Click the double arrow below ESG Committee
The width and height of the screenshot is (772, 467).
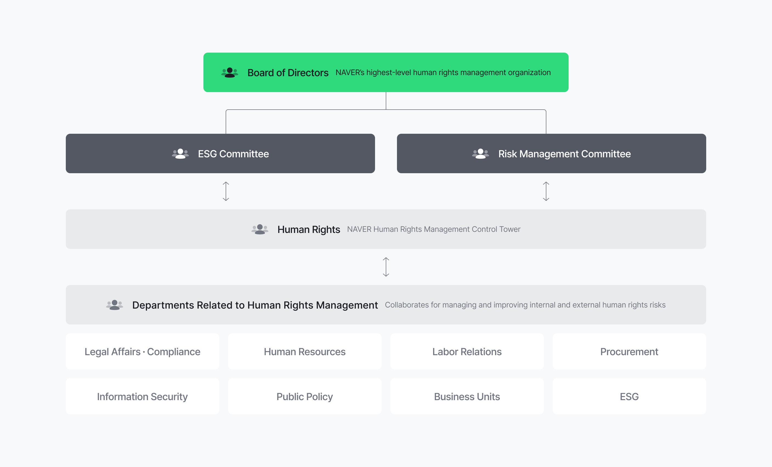[226, 191]
